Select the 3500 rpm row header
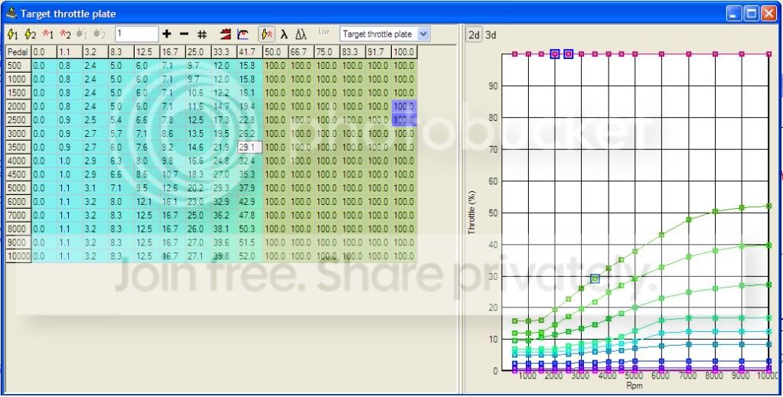This screenshot has width=783, height=397. click(x=18, y=147)
